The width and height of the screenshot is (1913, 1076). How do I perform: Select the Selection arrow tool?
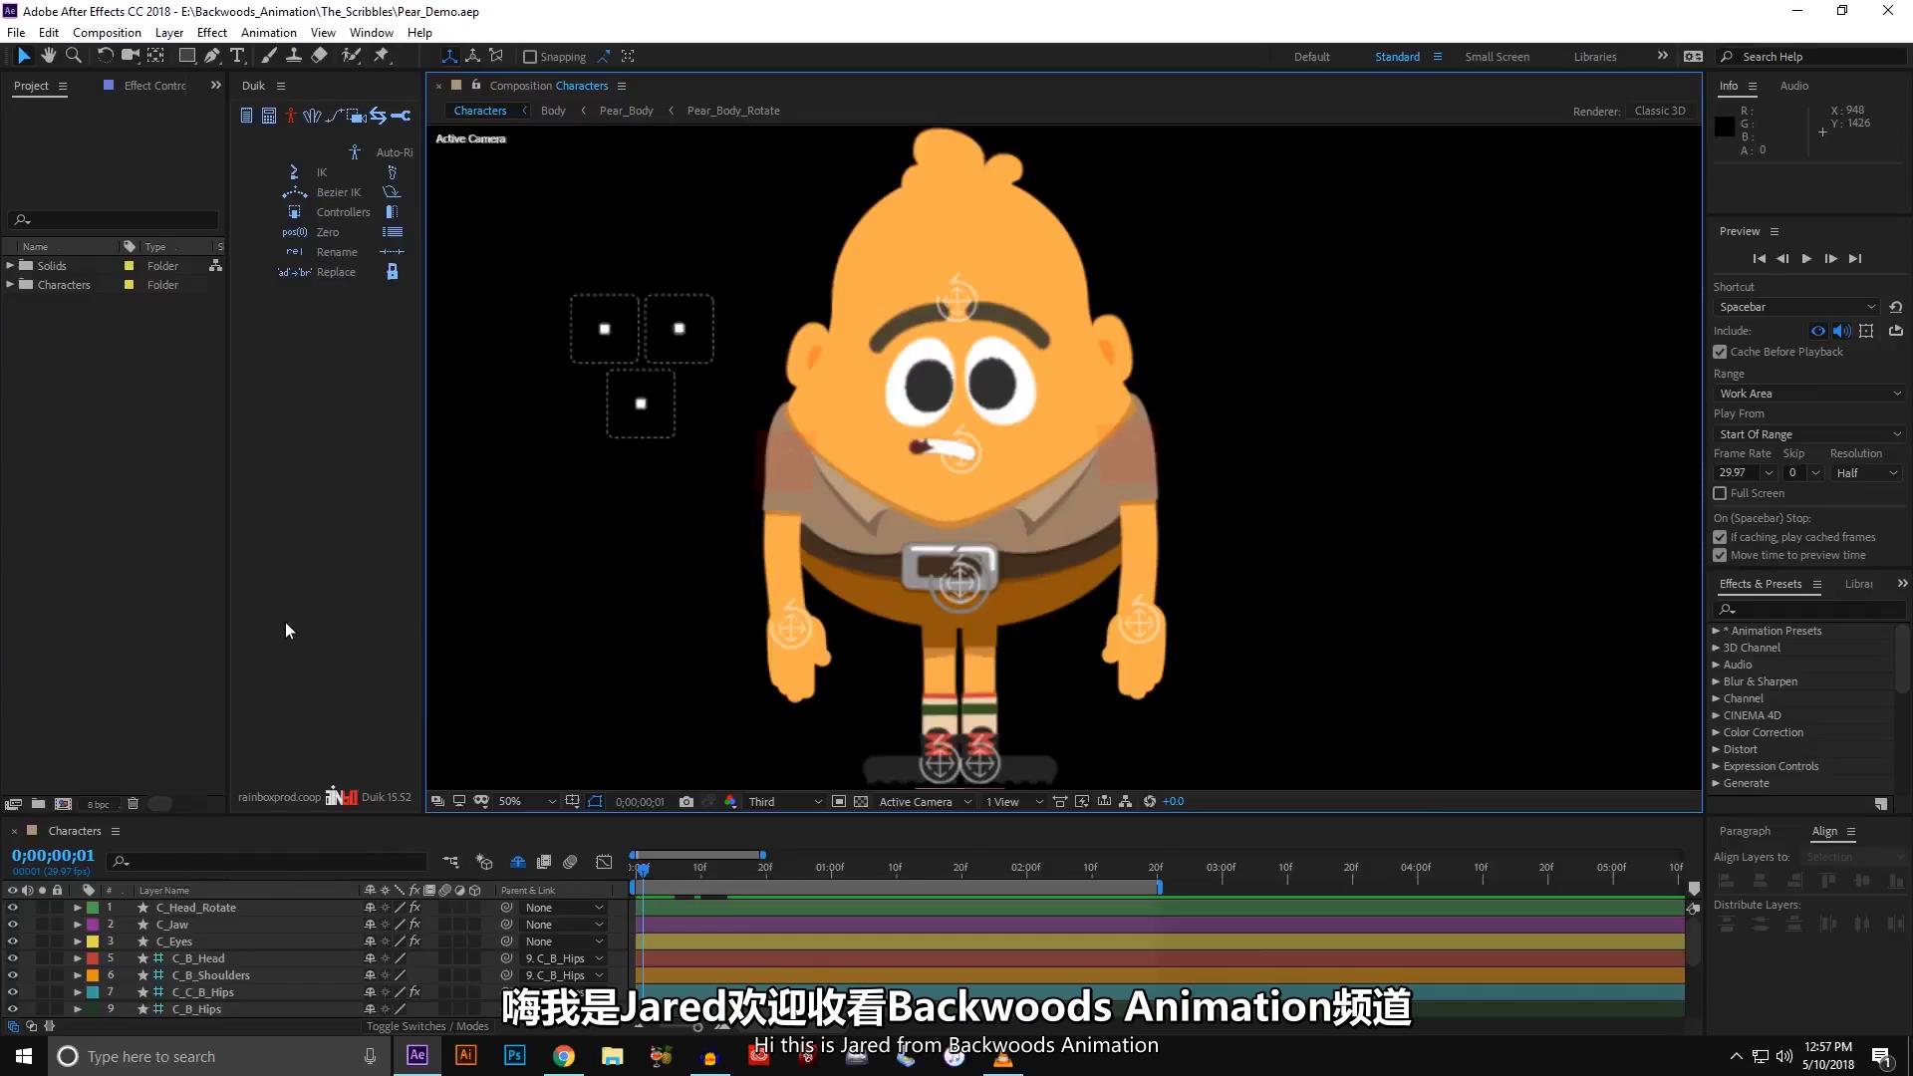pyautogui.click(x=24, y=56)
